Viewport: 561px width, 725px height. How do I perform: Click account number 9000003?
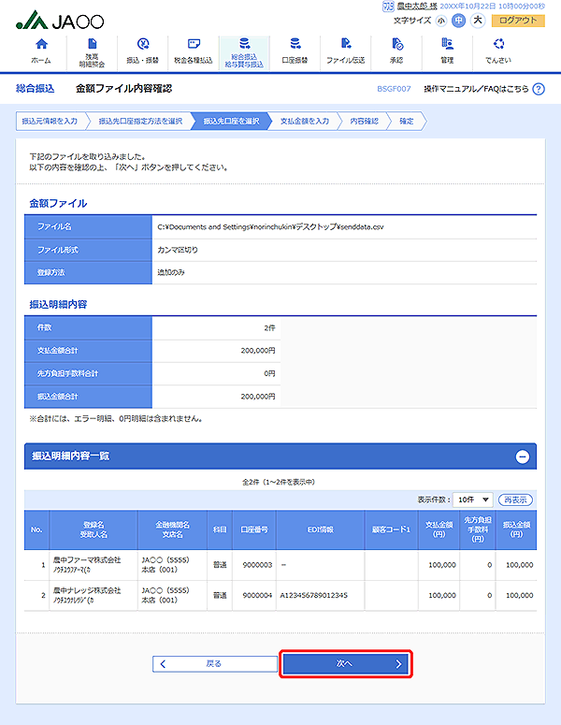(257, 565)
